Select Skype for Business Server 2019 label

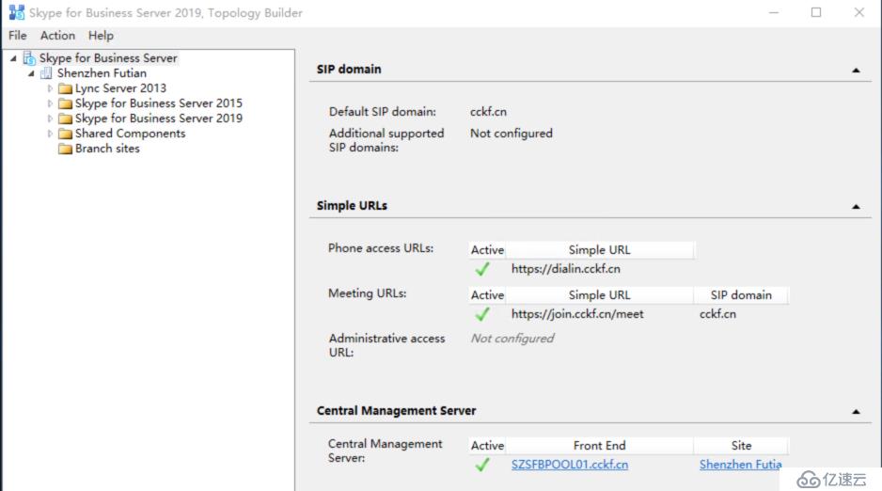[x=159, y=119]
